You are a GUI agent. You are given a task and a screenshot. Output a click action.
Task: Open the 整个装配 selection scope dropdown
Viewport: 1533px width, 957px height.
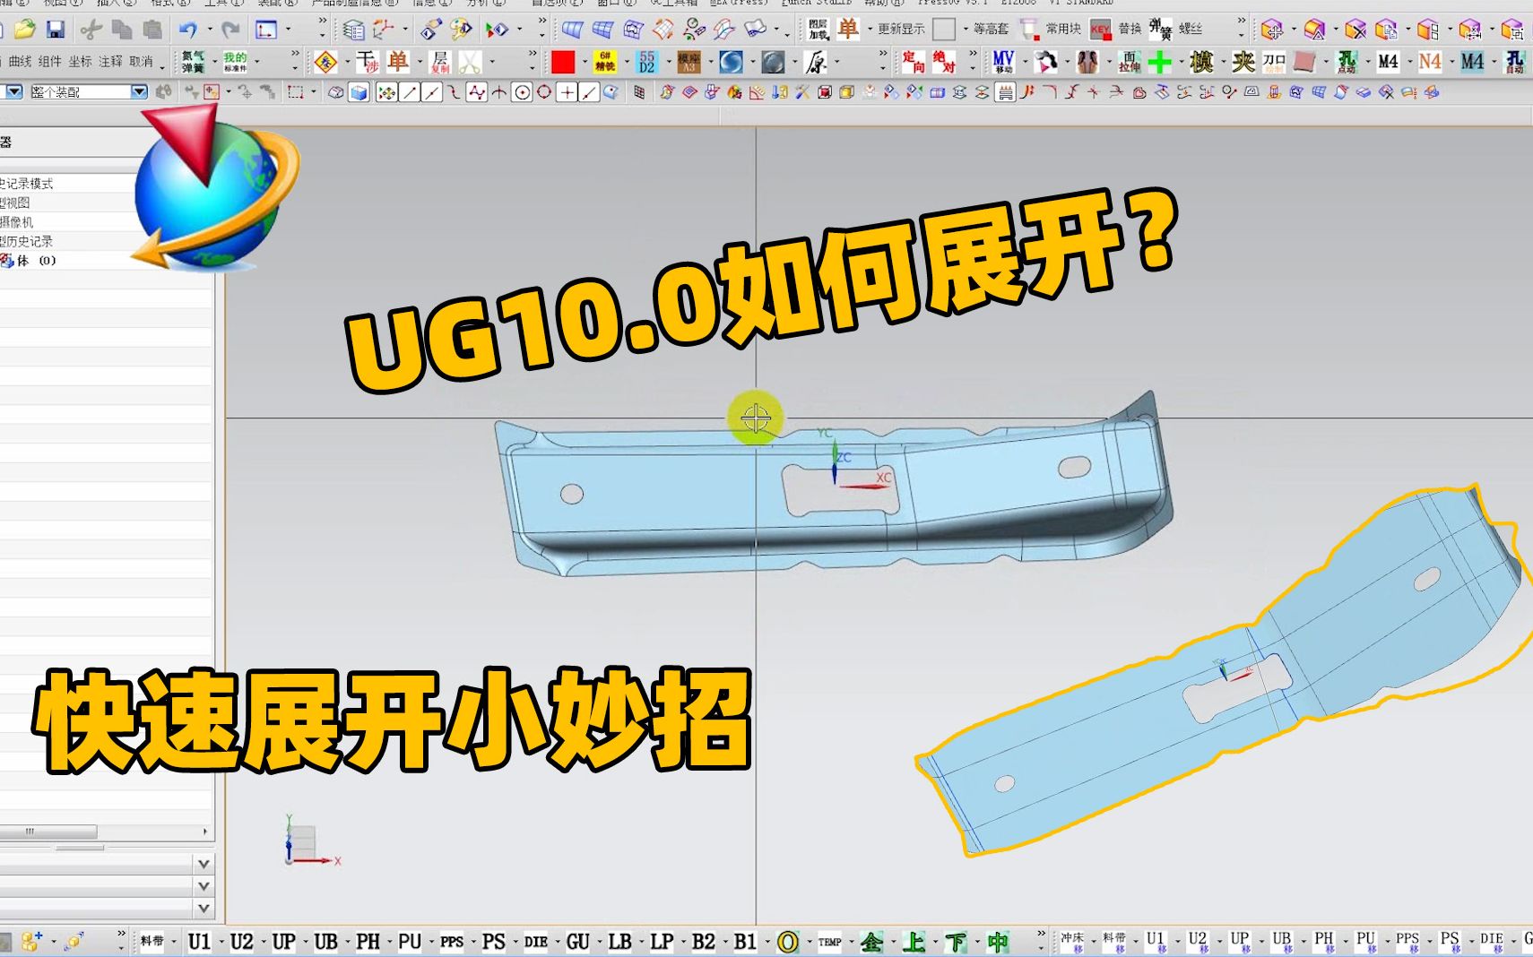(x=136, y=91)
